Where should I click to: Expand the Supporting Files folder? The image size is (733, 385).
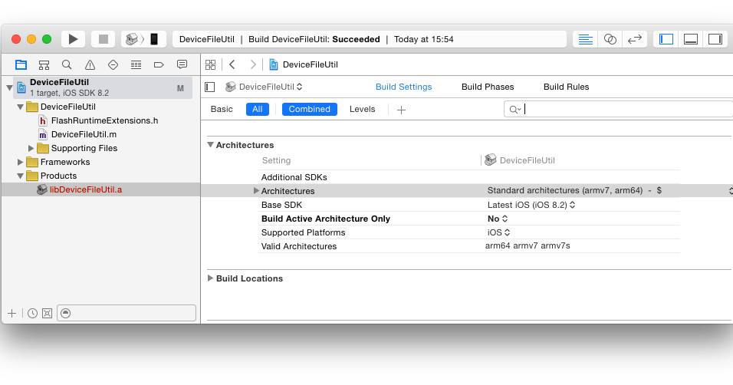[31, 148]
